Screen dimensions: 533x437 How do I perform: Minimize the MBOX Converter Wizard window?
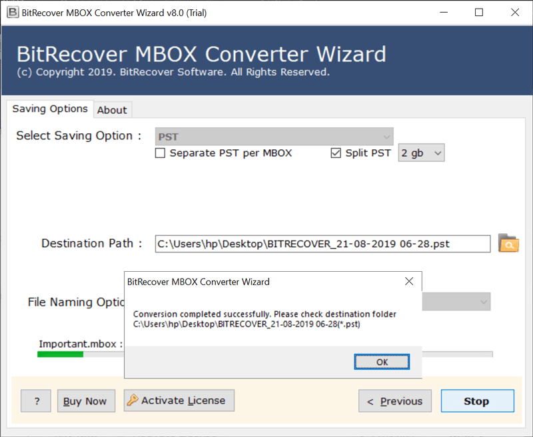click(x=444, y=13)
